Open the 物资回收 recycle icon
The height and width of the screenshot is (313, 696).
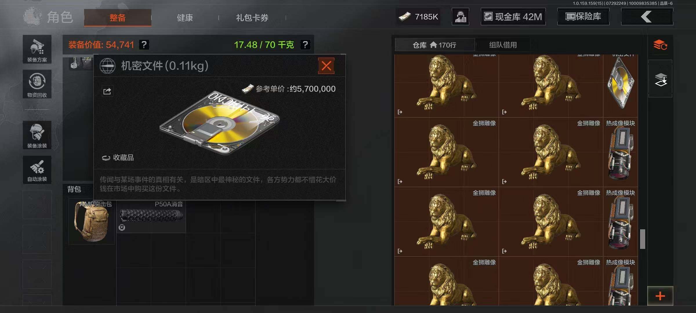tap(37, 84)
